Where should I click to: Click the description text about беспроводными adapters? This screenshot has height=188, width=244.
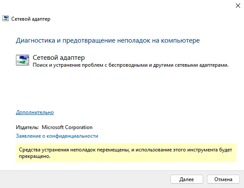pyautogui.click(x=130, y=65)
